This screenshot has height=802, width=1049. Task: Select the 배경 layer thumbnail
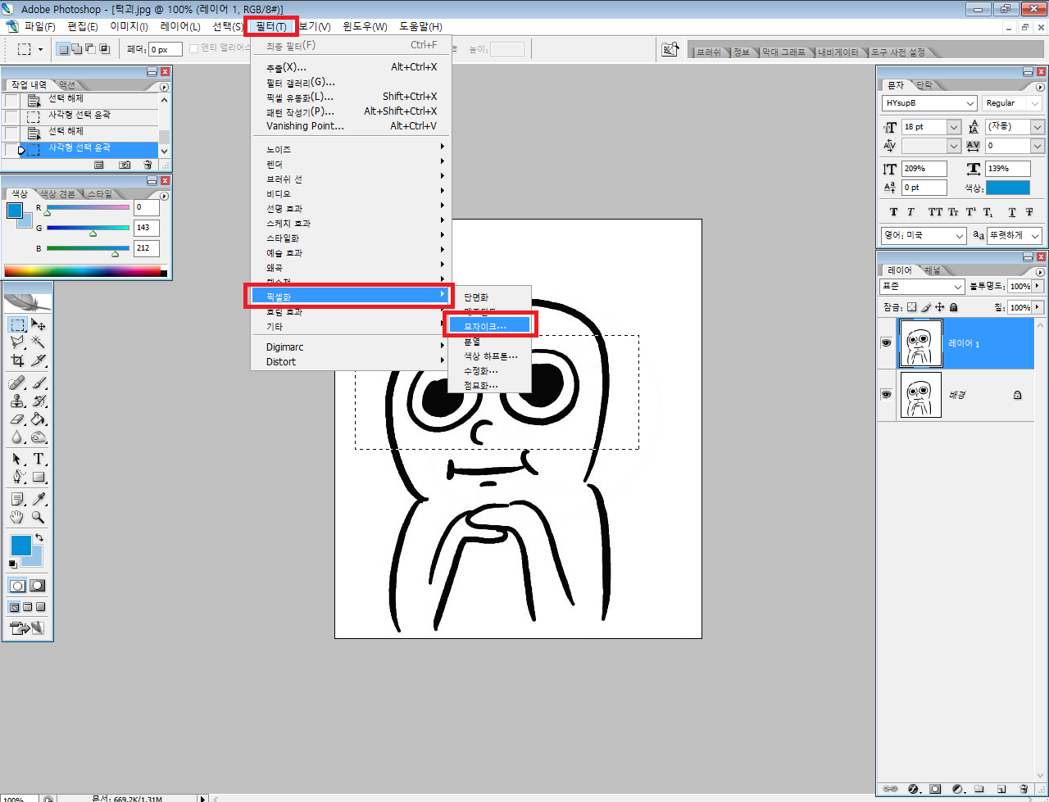tap(920, 394)
